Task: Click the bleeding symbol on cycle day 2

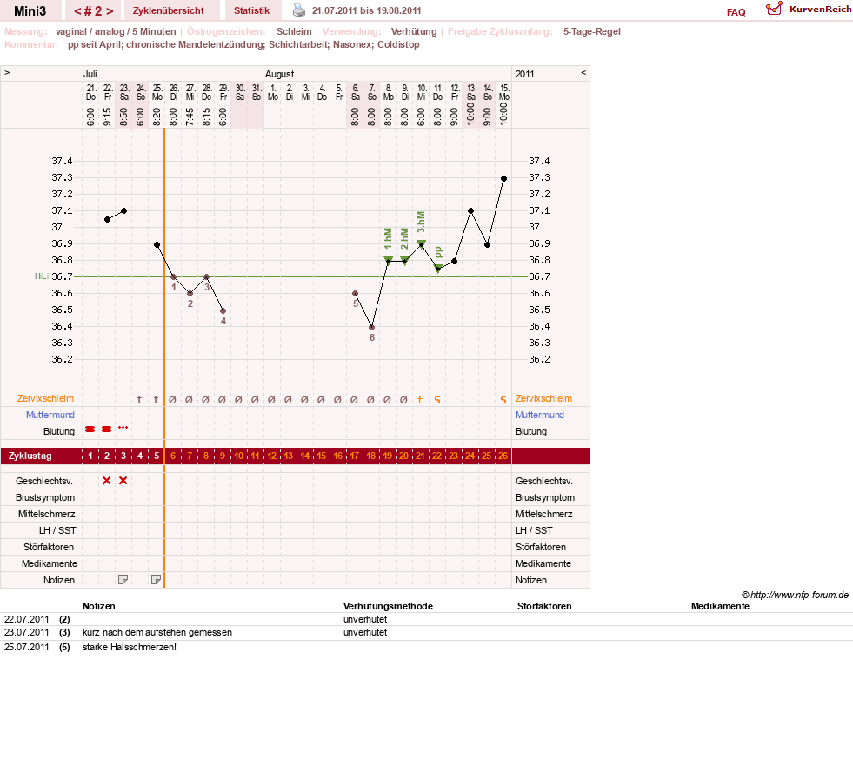Action: pos(107,429)
